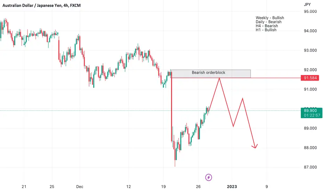The height and width of the screenshot is (191, 324).
Task: Select the Bearish orderblock rectangle
Action: 211,74
